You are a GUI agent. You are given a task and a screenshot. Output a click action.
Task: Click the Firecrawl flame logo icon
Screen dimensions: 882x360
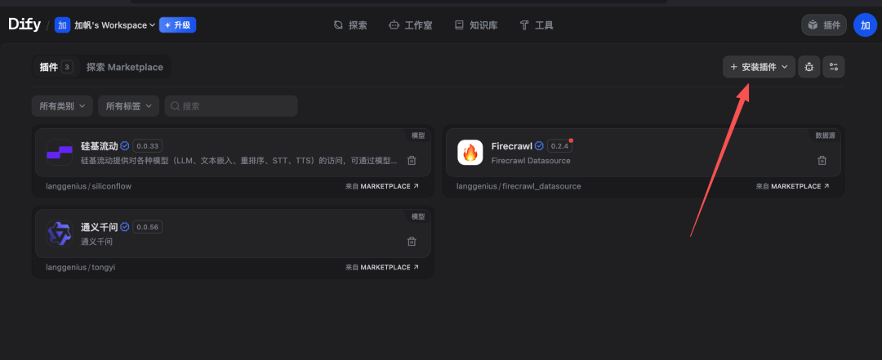click(470, 153)
